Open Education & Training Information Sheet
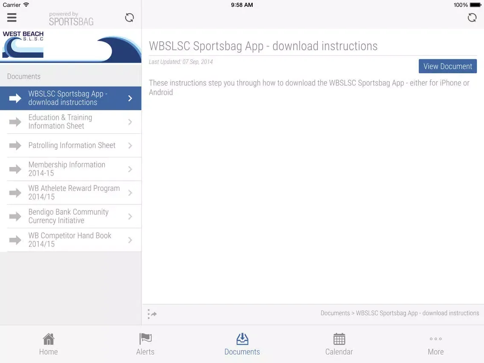Image resolution: width=484 pixels, height=363 pixels. (x=71, y=122)
